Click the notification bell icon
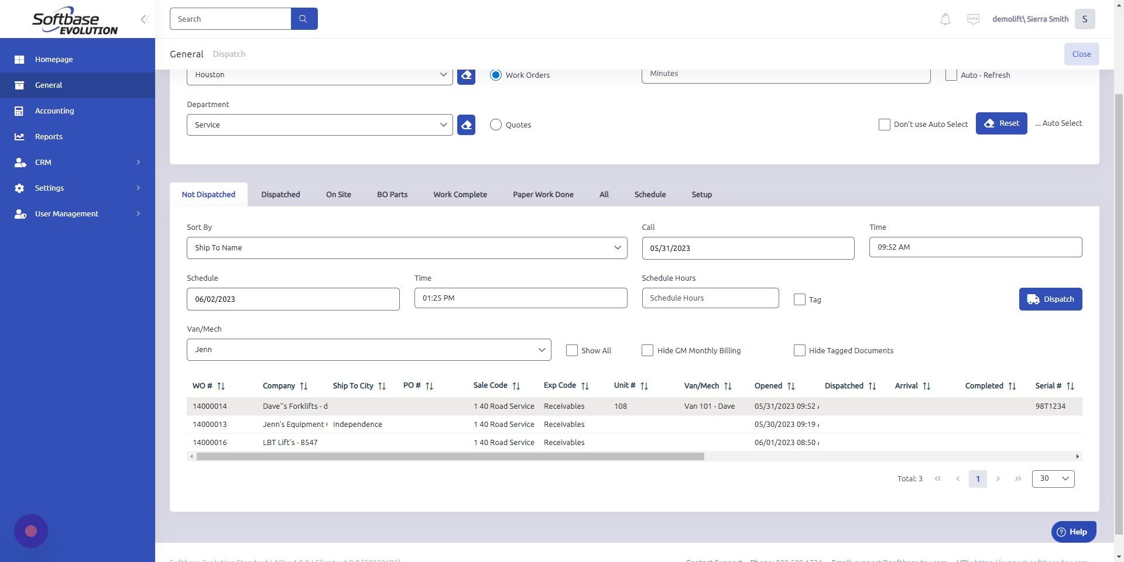1124x562 pixels. (x=944, y=19)
